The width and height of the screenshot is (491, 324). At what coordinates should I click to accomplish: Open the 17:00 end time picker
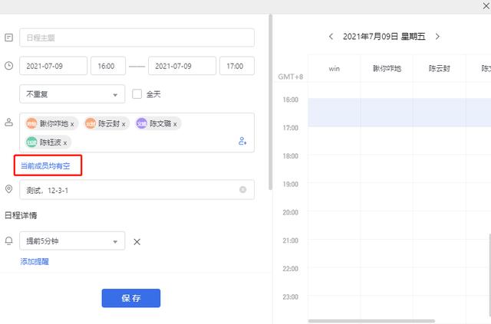236,66
